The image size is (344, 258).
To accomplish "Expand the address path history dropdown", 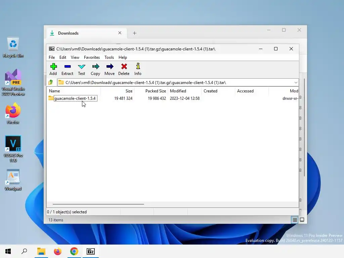I will point(296,83).
